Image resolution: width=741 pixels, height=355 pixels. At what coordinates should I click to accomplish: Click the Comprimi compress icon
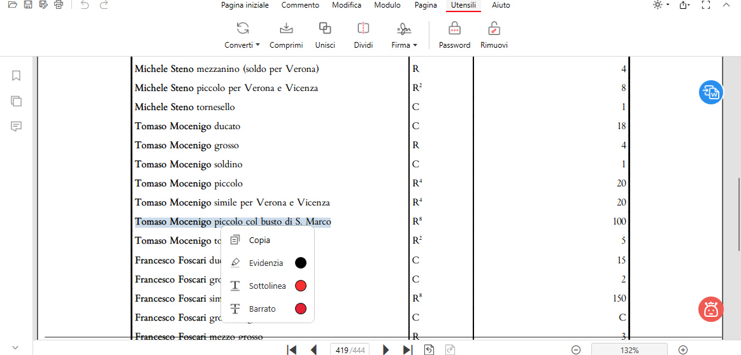(286, 29)
